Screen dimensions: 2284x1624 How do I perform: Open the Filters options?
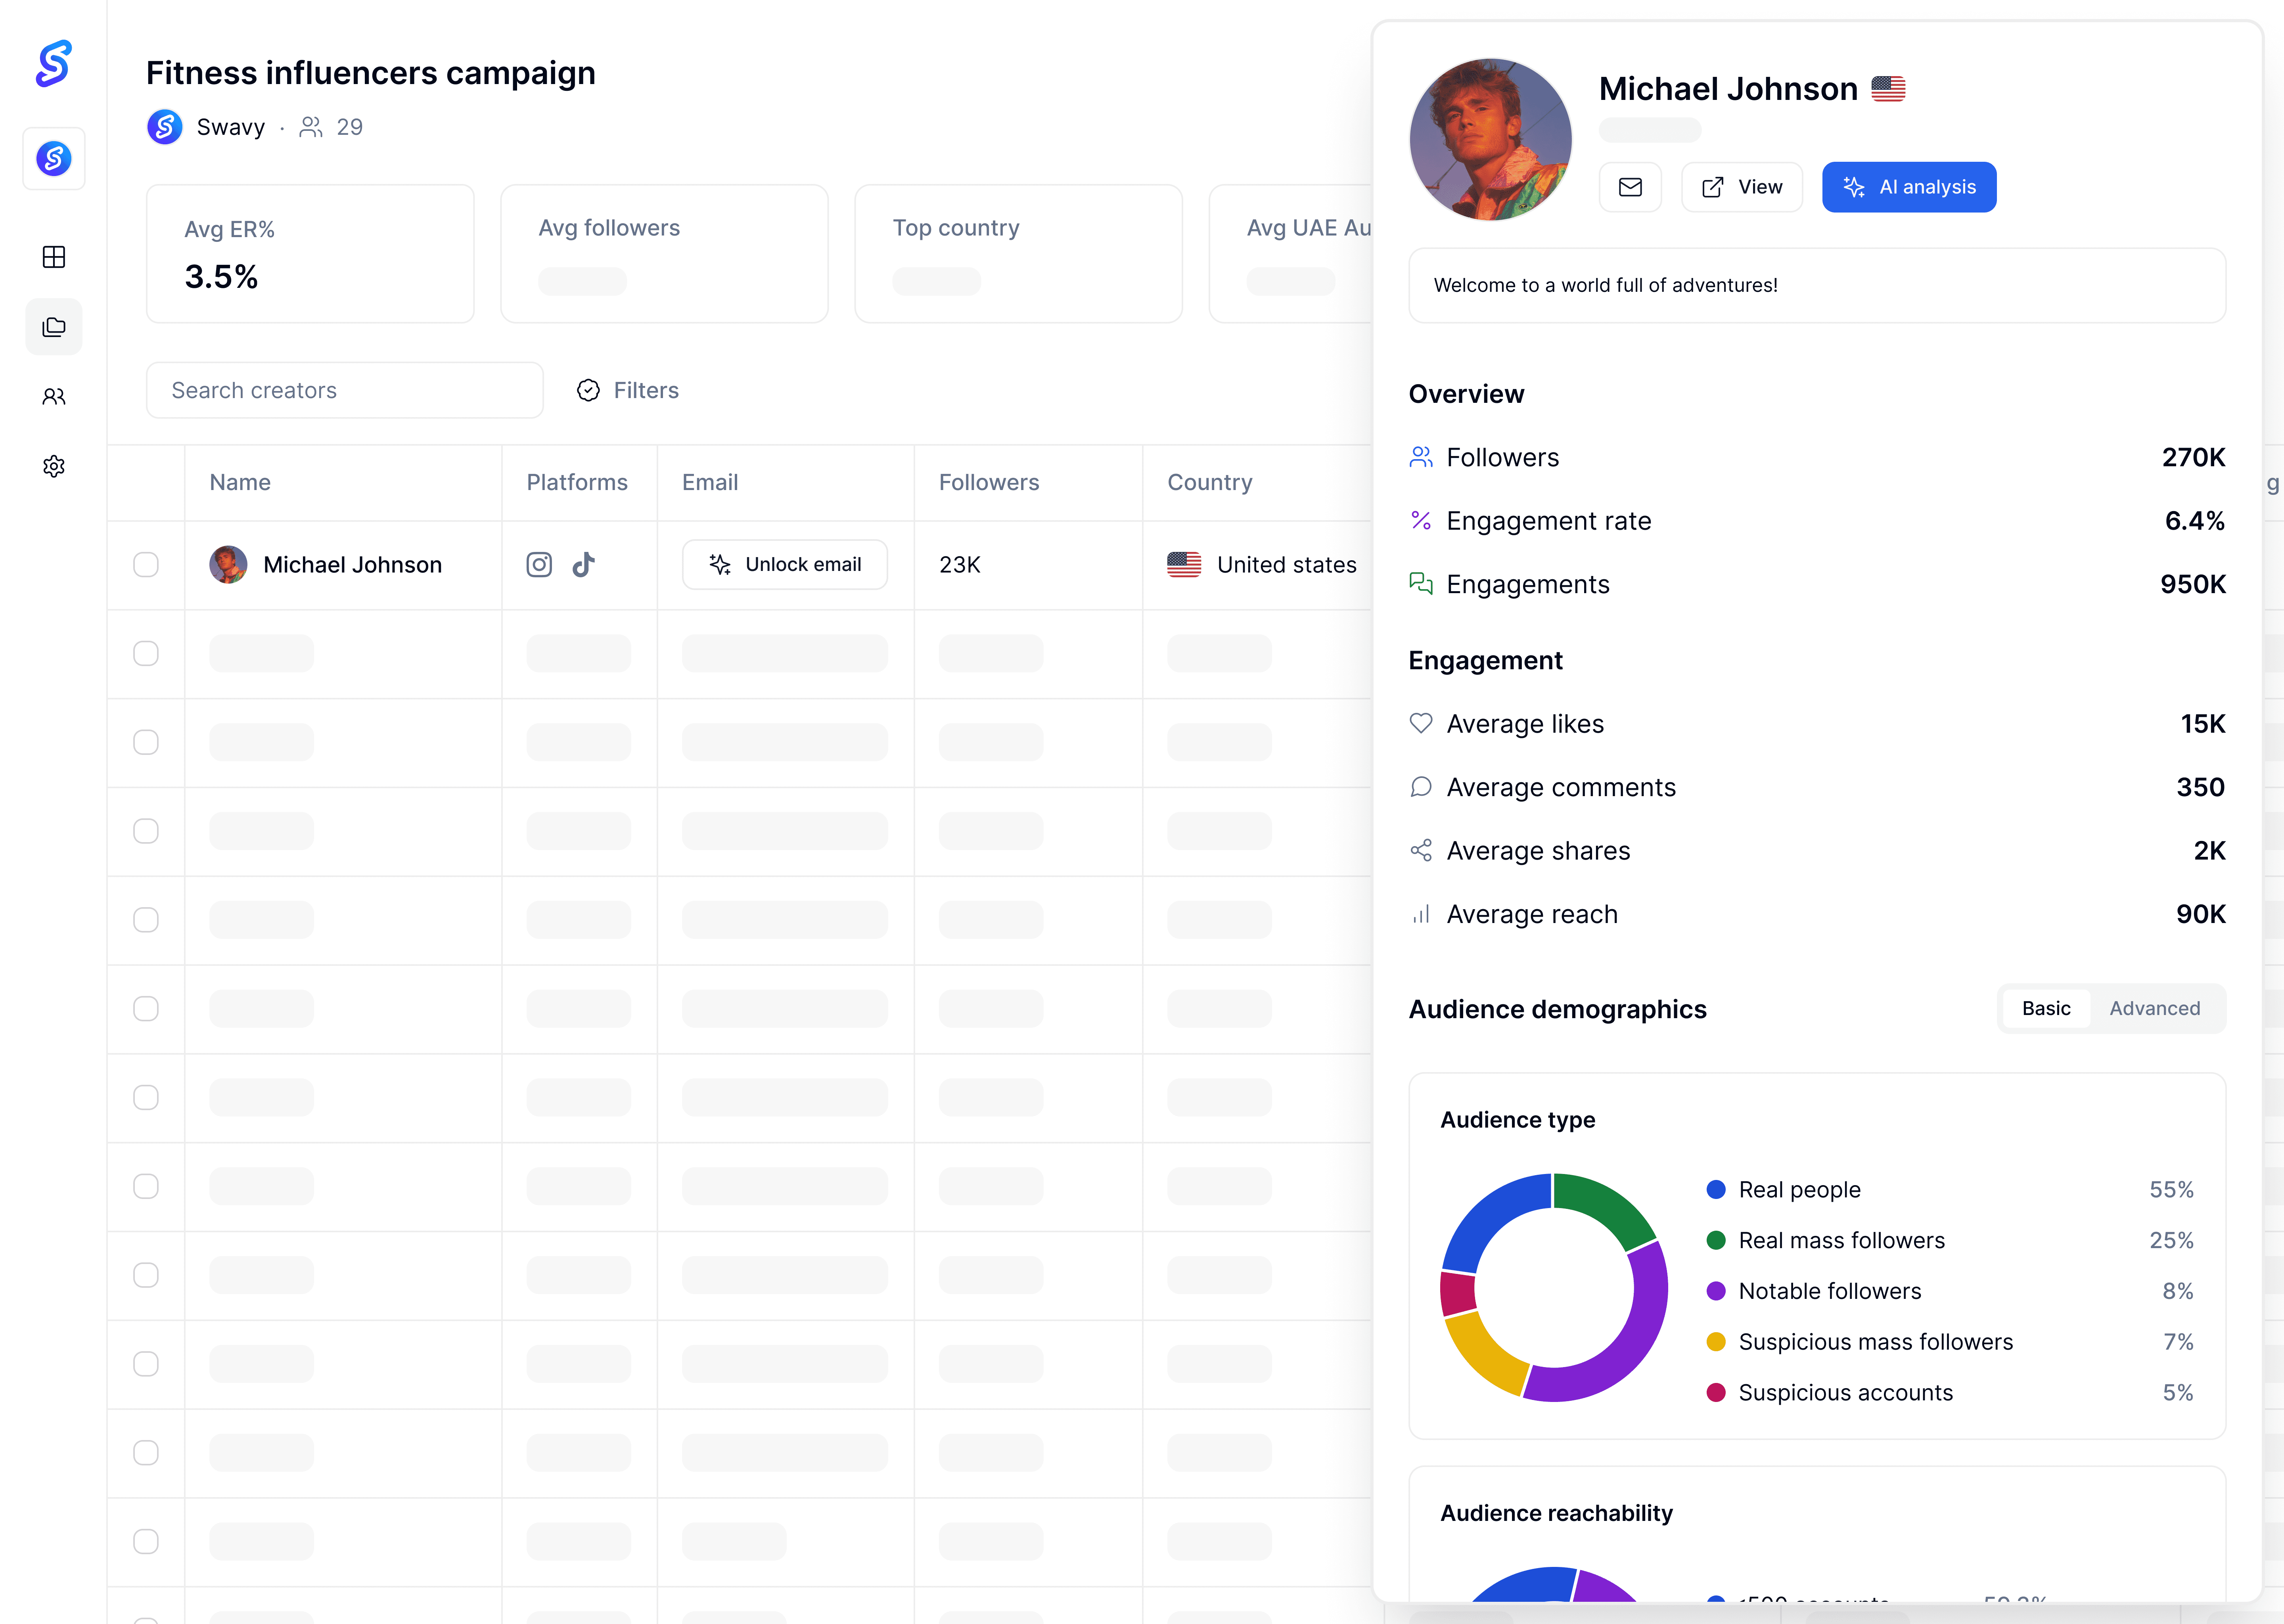tap(628, 390)
